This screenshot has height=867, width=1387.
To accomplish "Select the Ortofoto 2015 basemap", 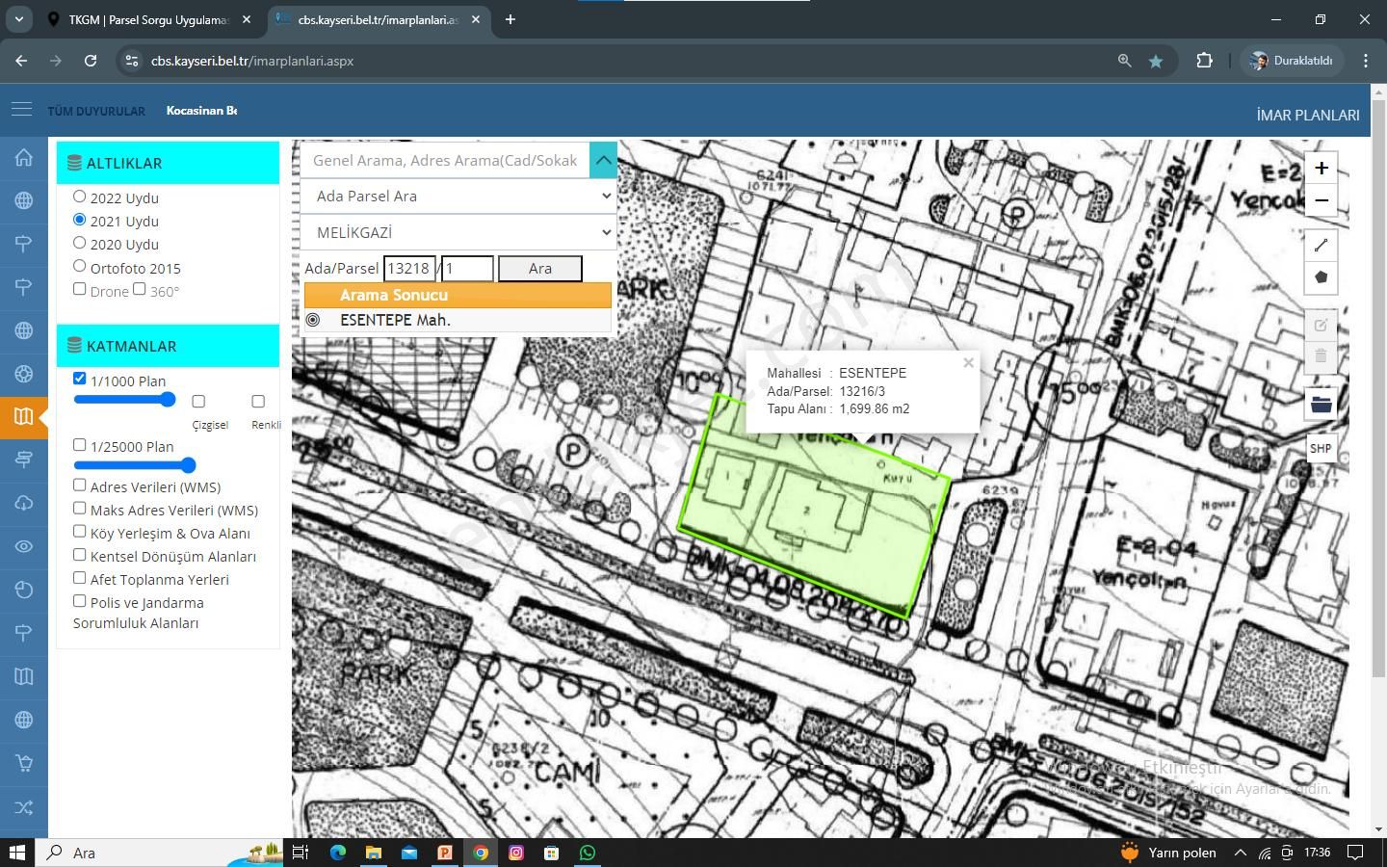I will tap(80, 267).
